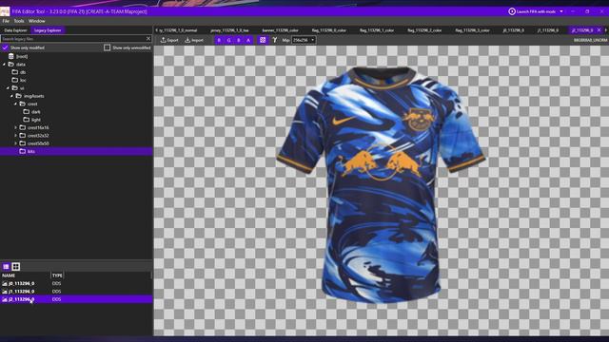
Task: Close the active j2_113296_0 tab
Action: coord(599,29)
